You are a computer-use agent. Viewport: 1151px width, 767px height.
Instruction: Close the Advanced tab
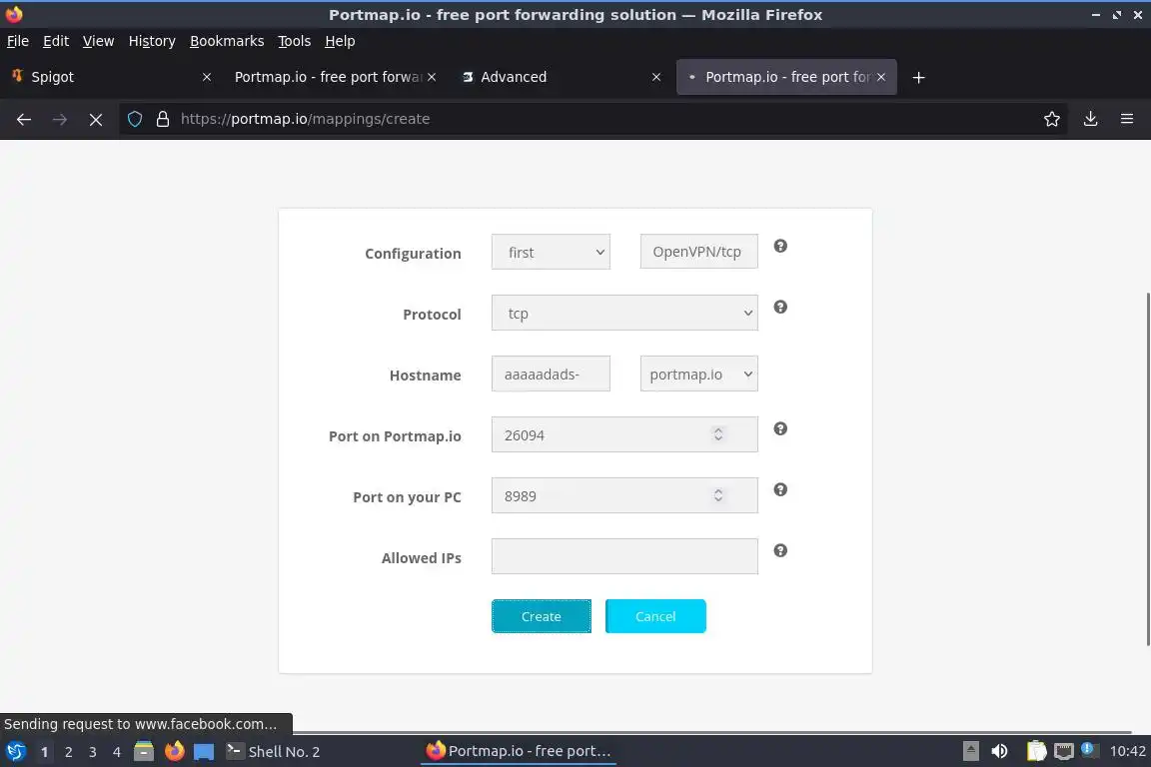click(656, 77)
